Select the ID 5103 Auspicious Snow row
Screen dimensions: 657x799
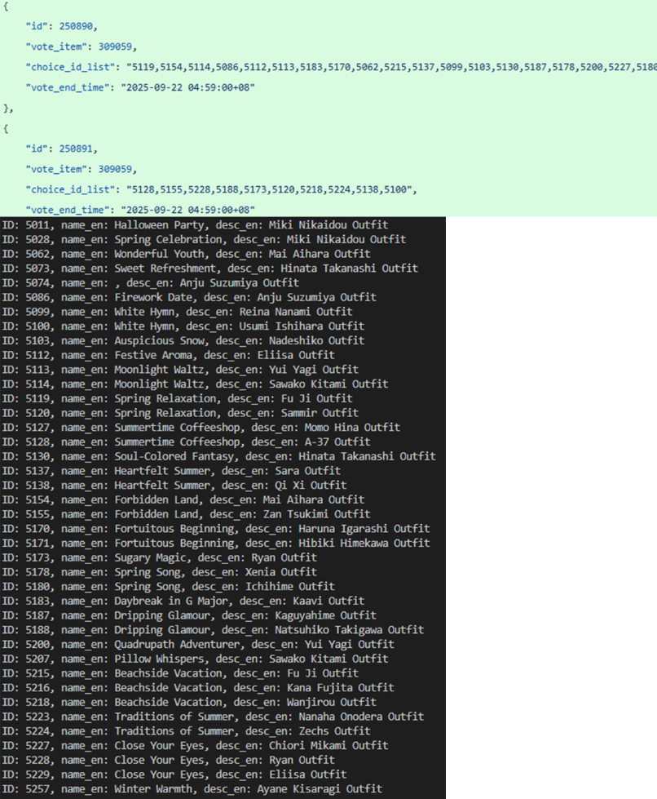click(183, 340)
